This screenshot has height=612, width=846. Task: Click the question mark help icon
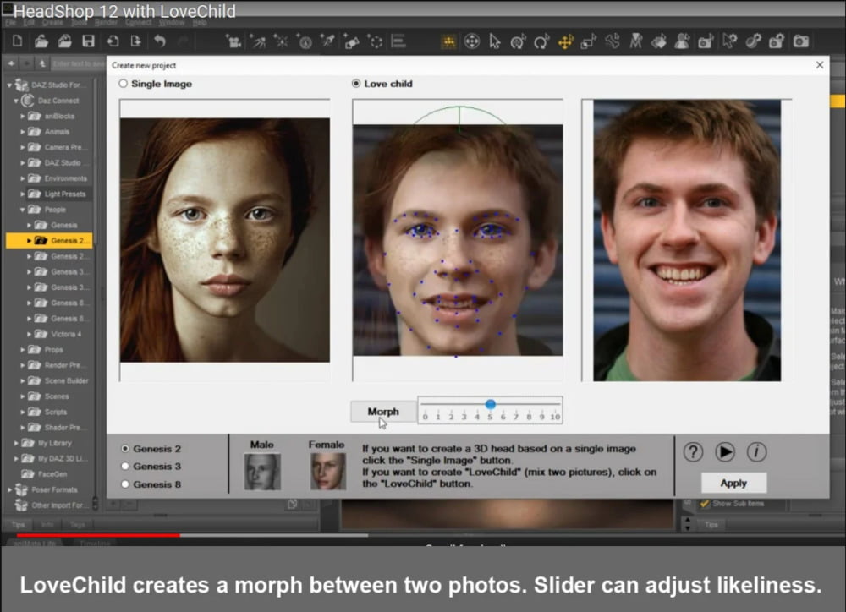click(x=694, y=452)
